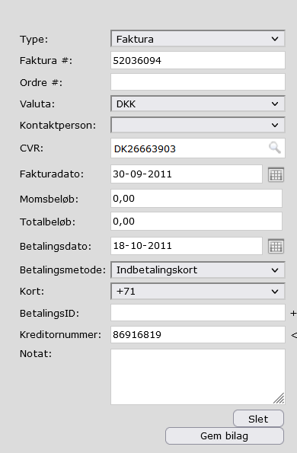Click the CVR field with DK26663903
Image resolution: width=297 pixels, height=453 pixels.
(x=198, y=148)
